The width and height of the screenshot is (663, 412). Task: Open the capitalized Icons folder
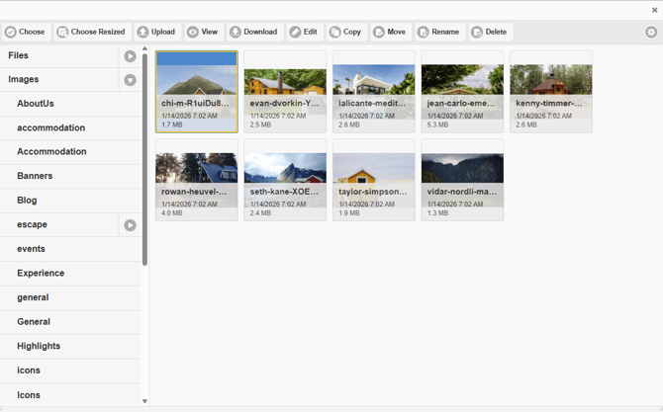click(x=70, y=395)
